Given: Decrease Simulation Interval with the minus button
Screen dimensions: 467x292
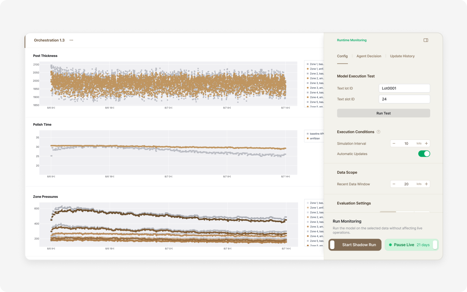Looking at the screenshot, I should click(394, 143).
